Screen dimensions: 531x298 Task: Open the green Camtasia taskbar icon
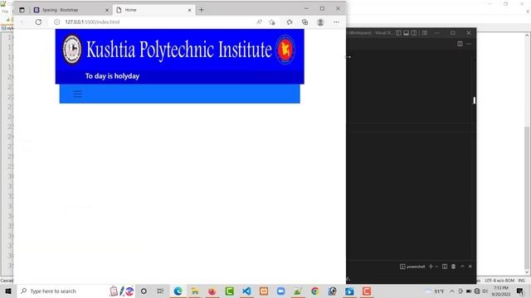(229, 291)
